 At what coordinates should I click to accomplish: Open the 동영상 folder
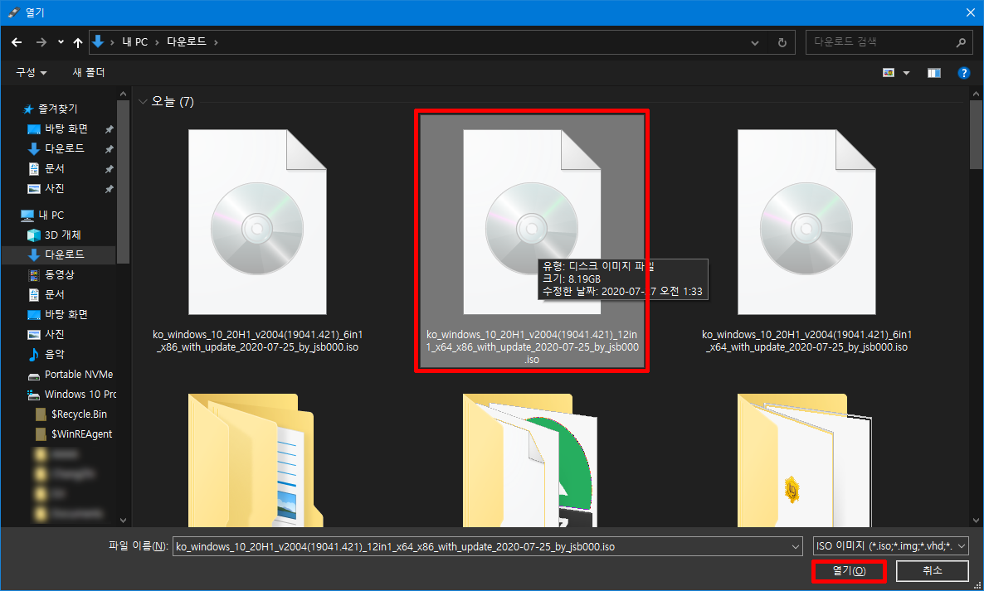pyautogui.click(x=59, y=274)
